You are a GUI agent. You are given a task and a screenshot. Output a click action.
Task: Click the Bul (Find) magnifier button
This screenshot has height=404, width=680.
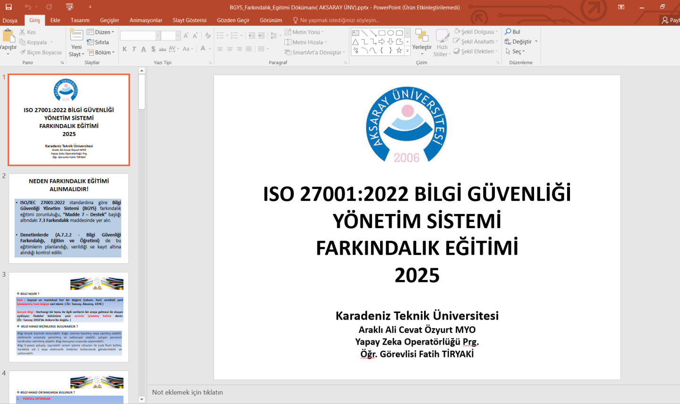tap(513, 32)
